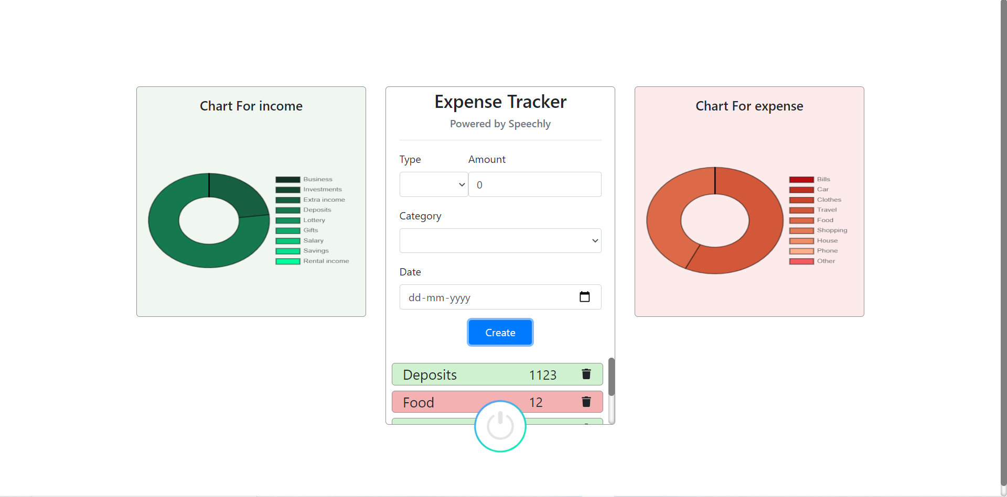Click the Create button
The image size is (1007, 497).
(500, 333)
